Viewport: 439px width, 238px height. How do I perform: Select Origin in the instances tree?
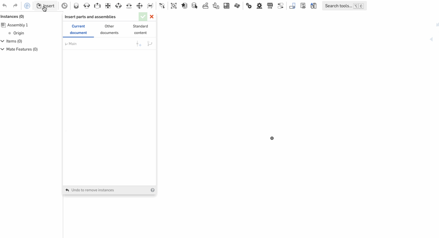coord(19,33)
